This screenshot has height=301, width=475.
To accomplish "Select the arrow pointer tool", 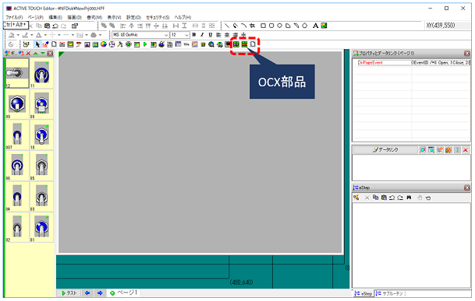I will [x=37, y=44].
